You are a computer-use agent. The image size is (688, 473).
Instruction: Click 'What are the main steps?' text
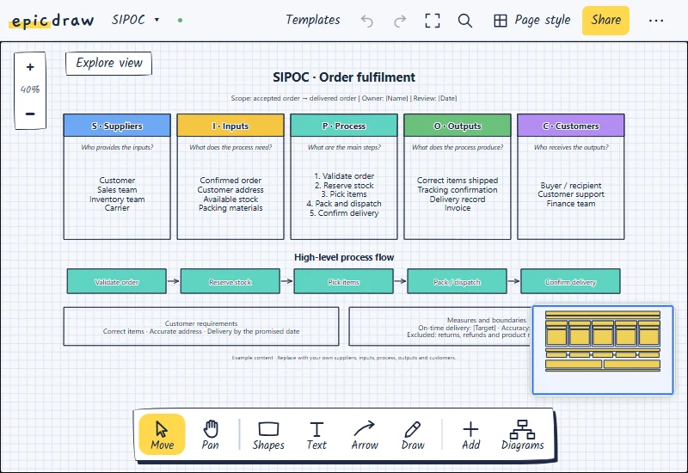[x=344, y=147]
